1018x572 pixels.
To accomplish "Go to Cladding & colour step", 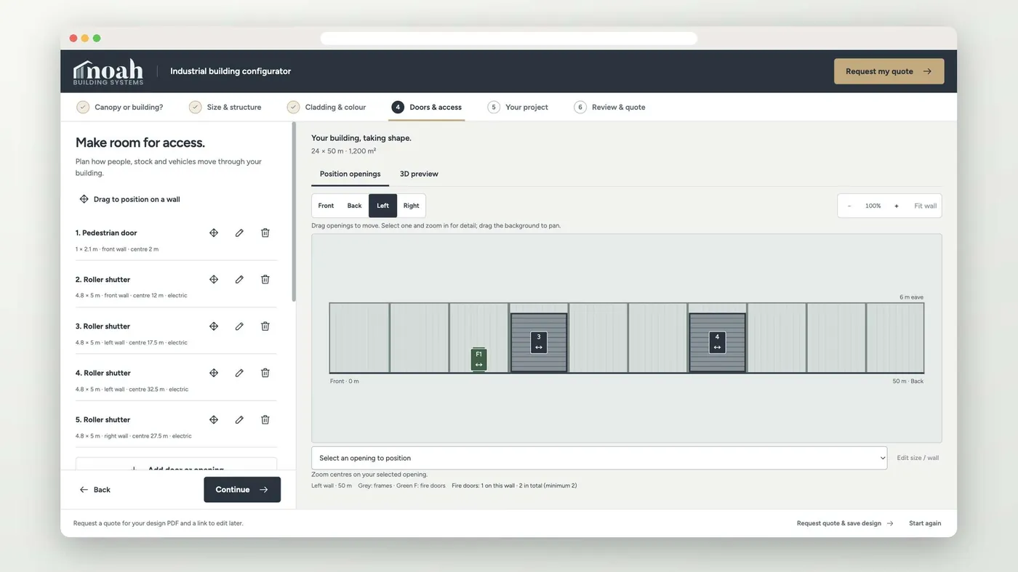I will (326, 107).
